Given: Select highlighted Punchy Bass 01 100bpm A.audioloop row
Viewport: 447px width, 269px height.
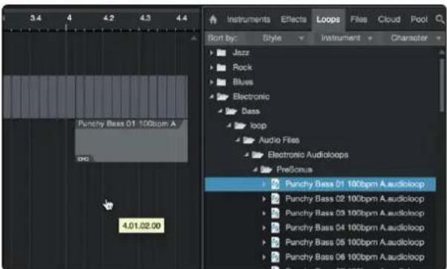Looking at the screenshot, I should pos(321,184).
